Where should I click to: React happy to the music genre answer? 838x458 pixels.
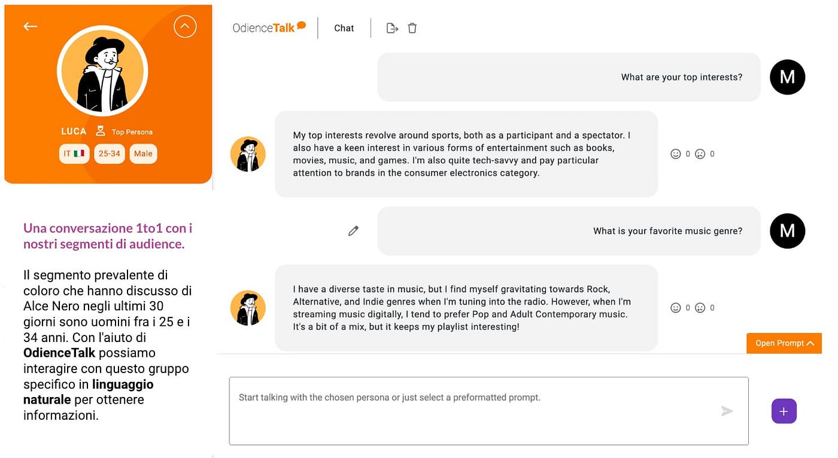point(676,308)
